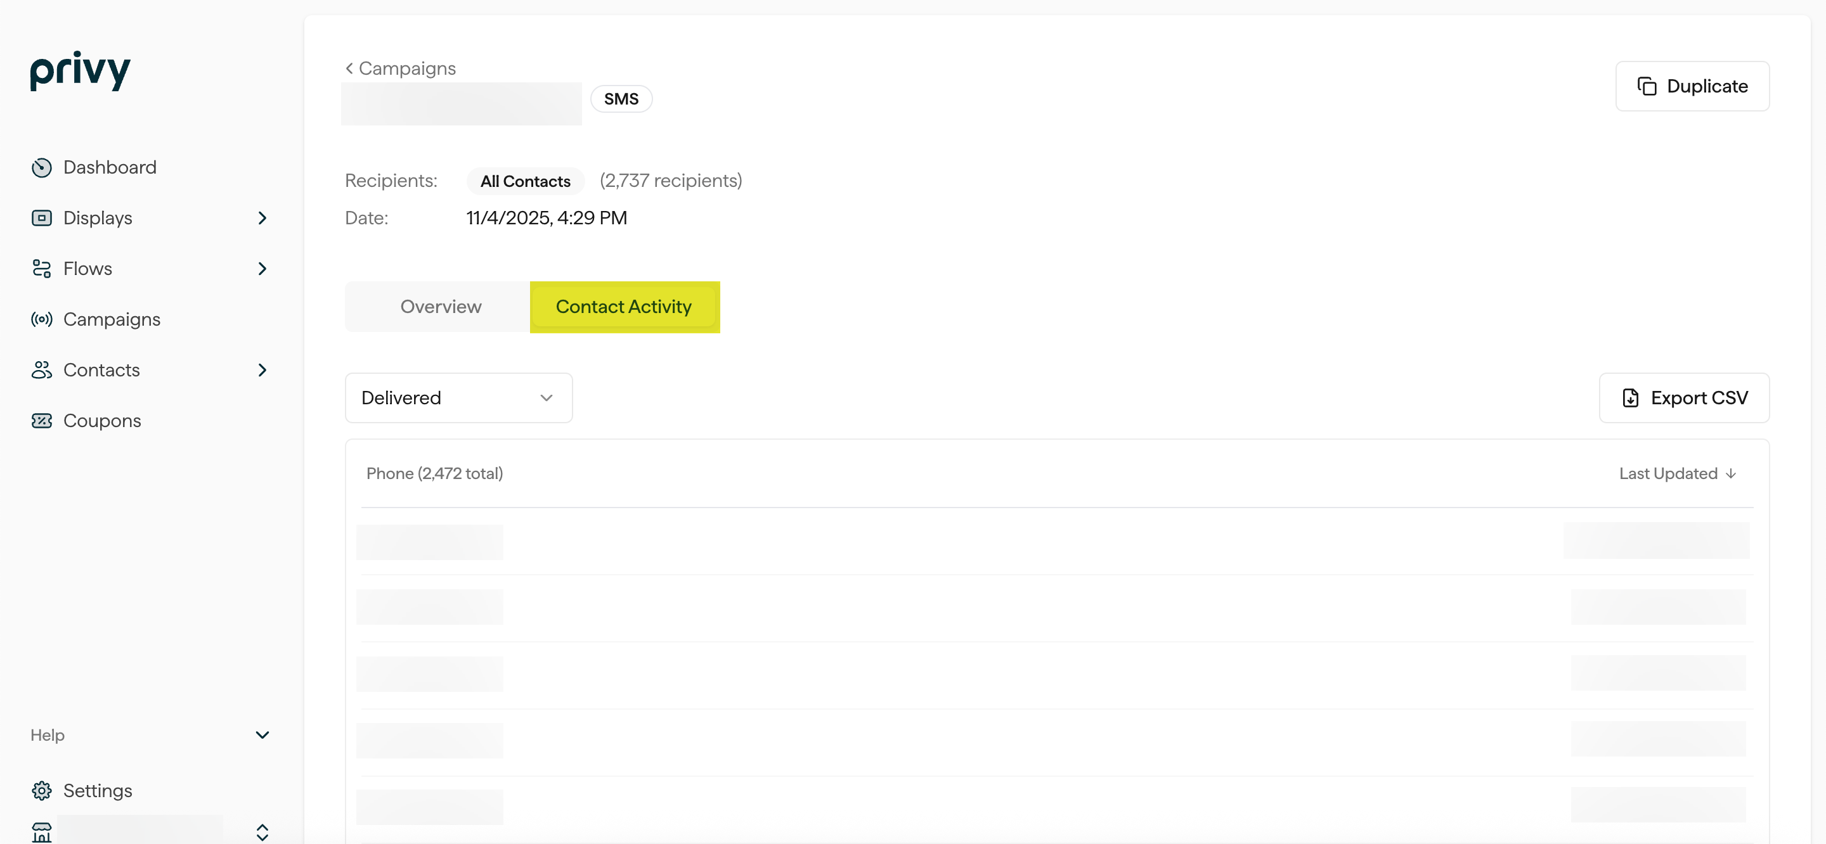Click the Coupons ticket icon
This screenshot has width=1826, height=844.
(42, 420)
